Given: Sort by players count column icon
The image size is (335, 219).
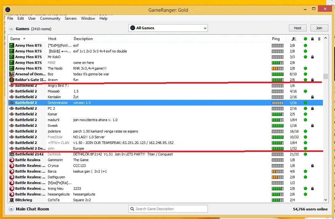Looking at the screenshot, I should 294,39.
